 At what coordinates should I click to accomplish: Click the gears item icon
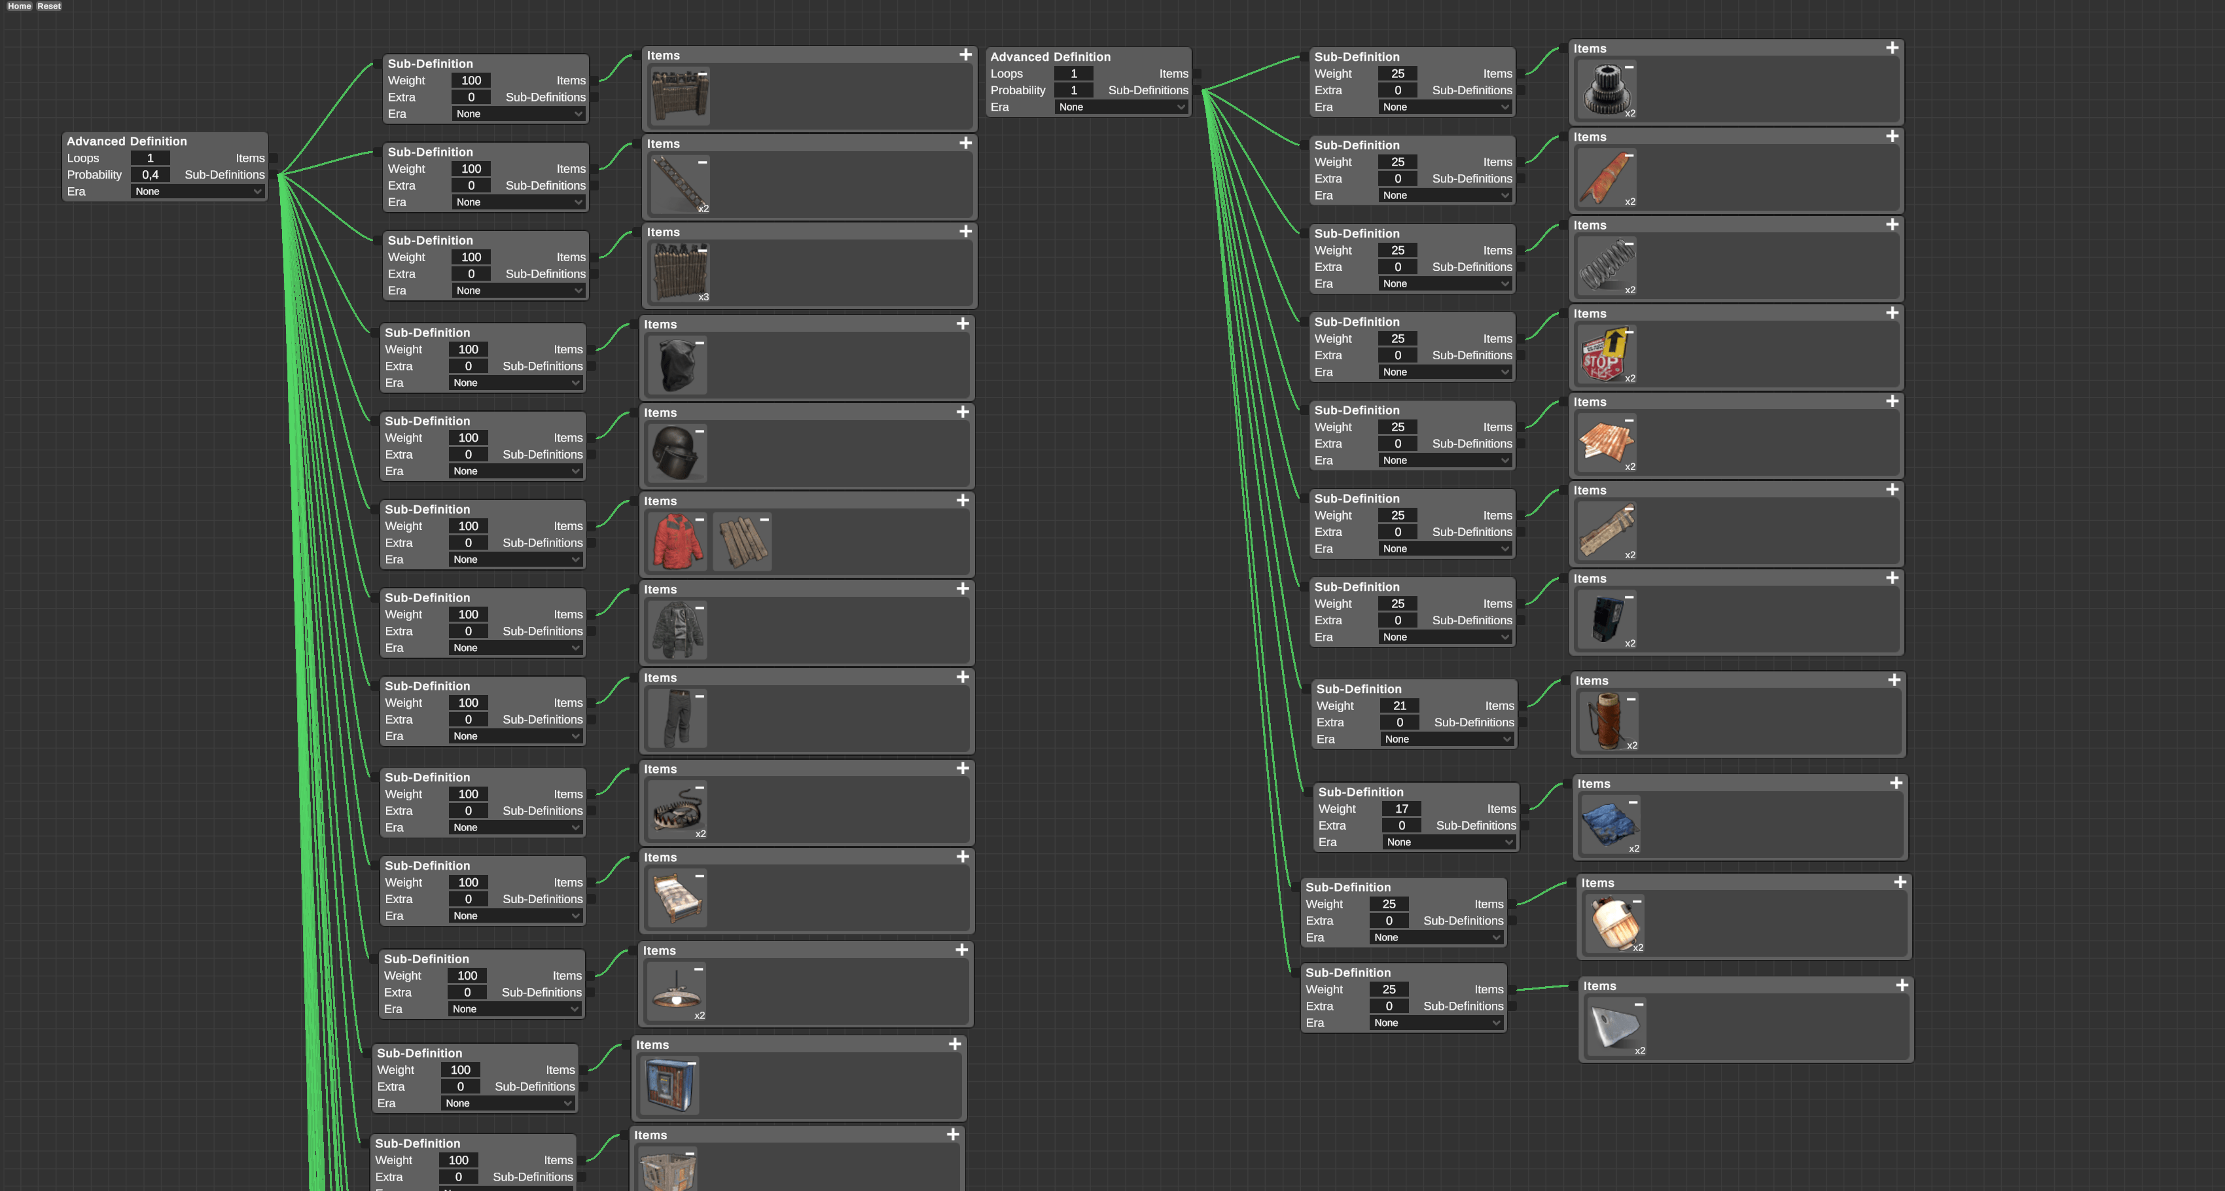(x=1606, y=90)
